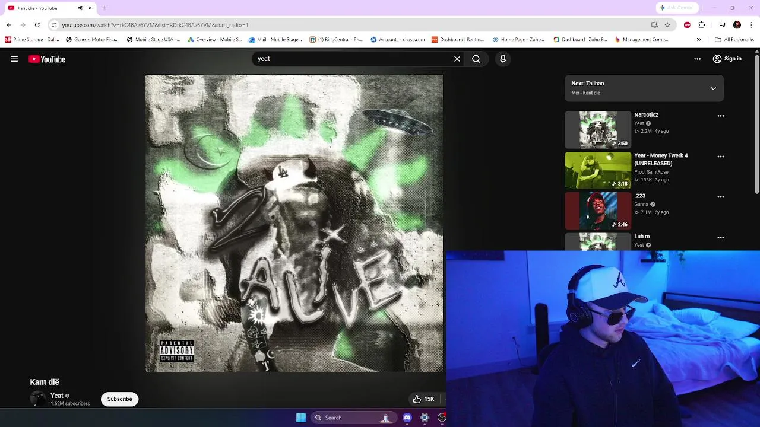This screenshot has height=427, width=760.
Task: Open the '.223' video title
Action: tap(639, 196)
